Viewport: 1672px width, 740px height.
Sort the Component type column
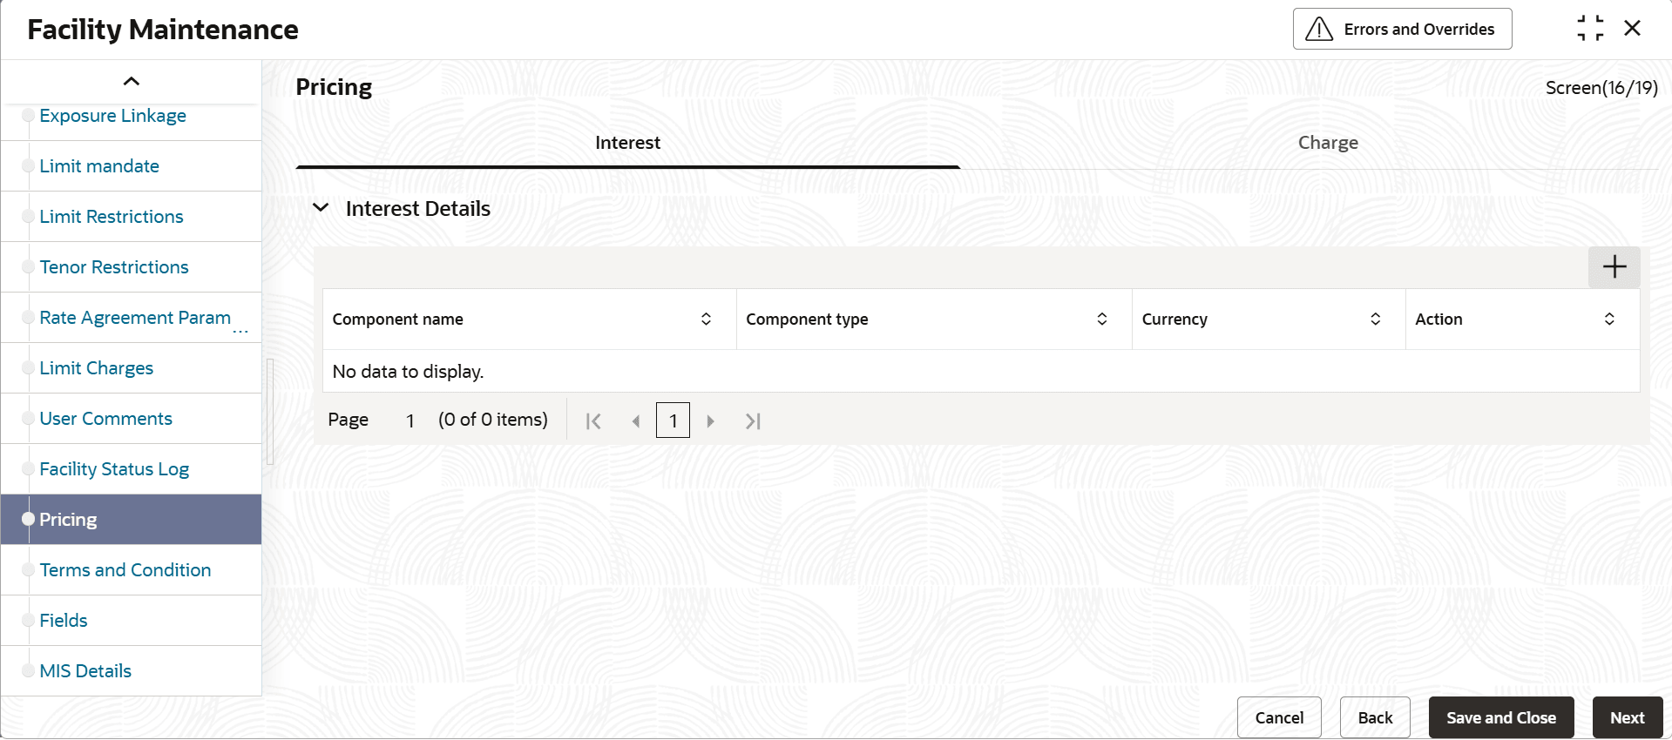click(1101, 320)
